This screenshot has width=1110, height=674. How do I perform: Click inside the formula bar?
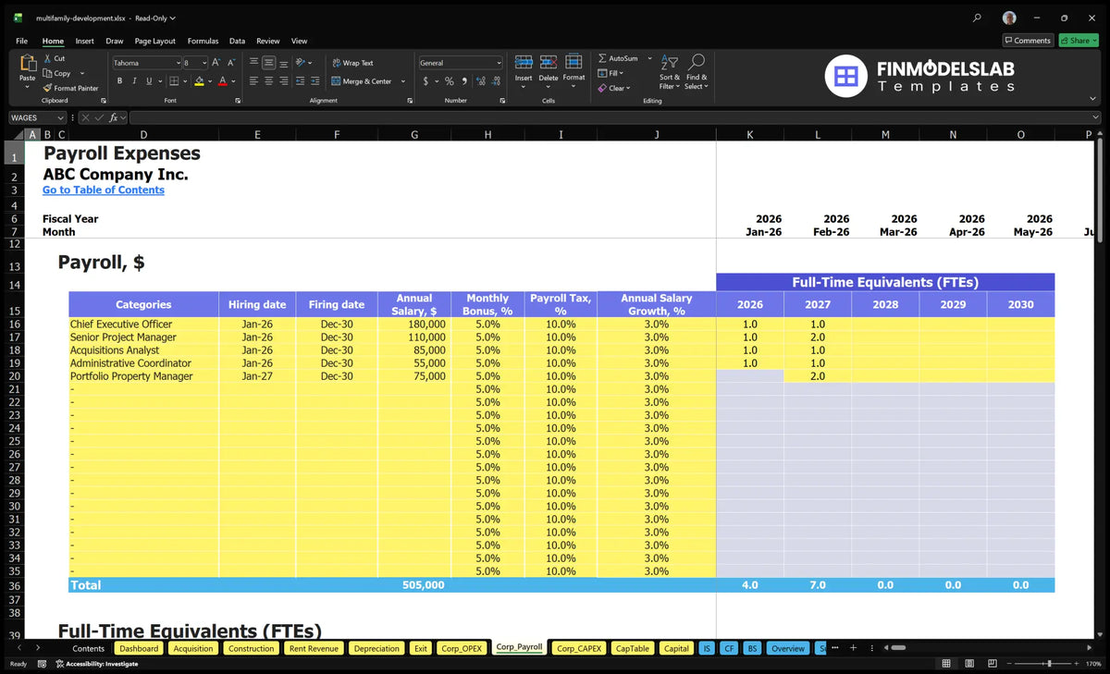[x=614, y=117]
